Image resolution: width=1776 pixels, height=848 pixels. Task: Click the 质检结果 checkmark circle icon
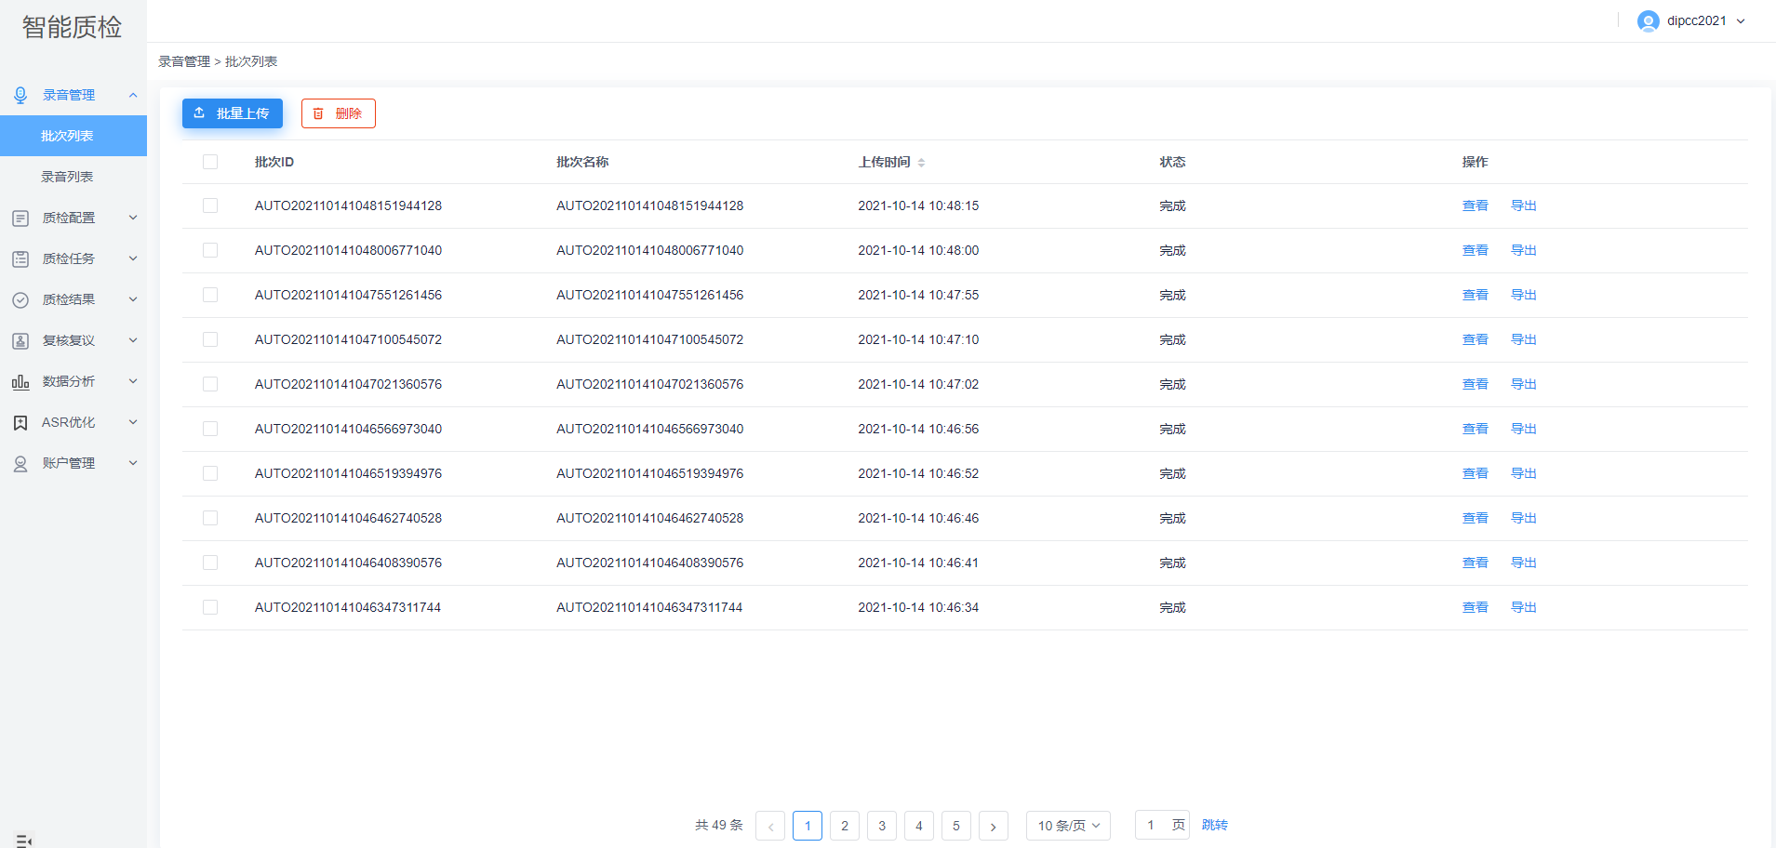20,300
